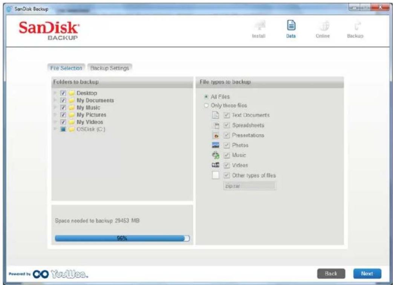This screenshot has width=393, height=285.
Task: Click the Back button
Action: point(331,274)
